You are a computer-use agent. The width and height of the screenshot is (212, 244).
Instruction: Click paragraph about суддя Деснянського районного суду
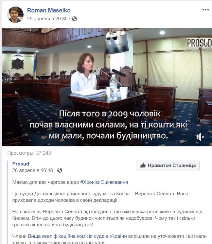(x=100, y=197)
